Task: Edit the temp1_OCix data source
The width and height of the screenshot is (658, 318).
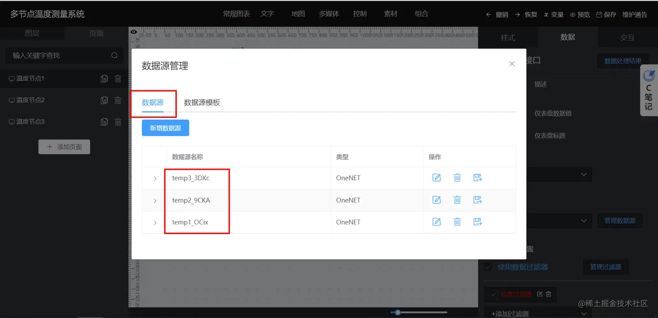Action: tap(436, 222)
